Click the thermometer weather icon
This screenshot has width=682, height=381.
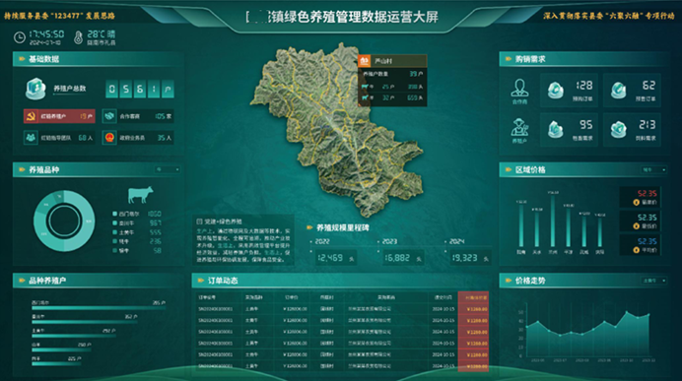tap(78, 37)
